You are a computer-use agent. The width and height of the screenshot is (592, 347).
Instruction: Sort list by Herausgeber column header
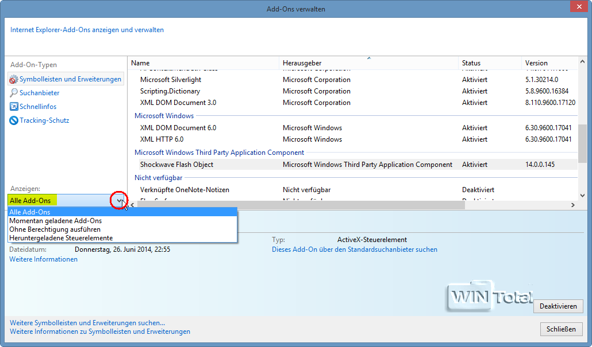click(368, 63)
